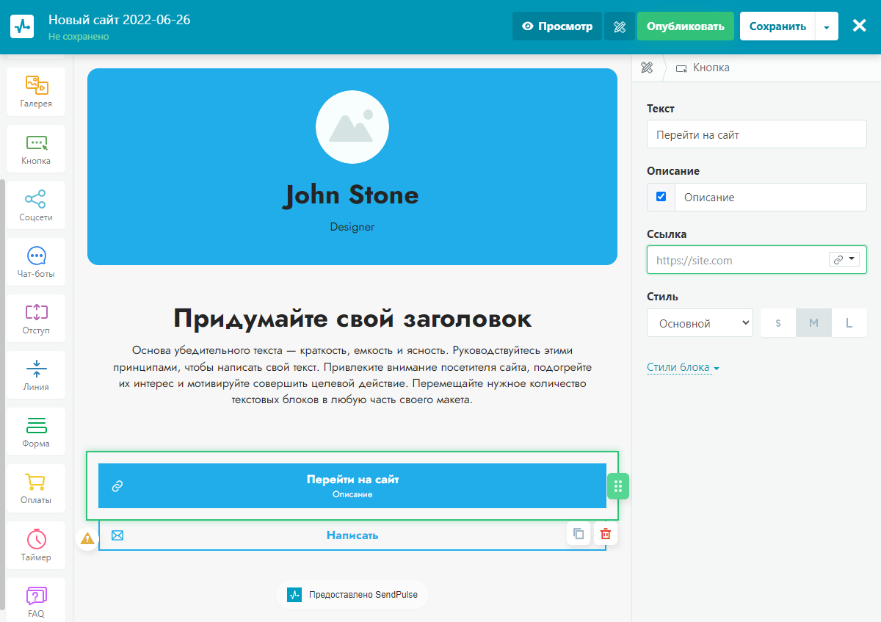Viewport: 881px width, 622px height.
Task: Open design settings icon beside Просмотр
Action: point(619,26)
